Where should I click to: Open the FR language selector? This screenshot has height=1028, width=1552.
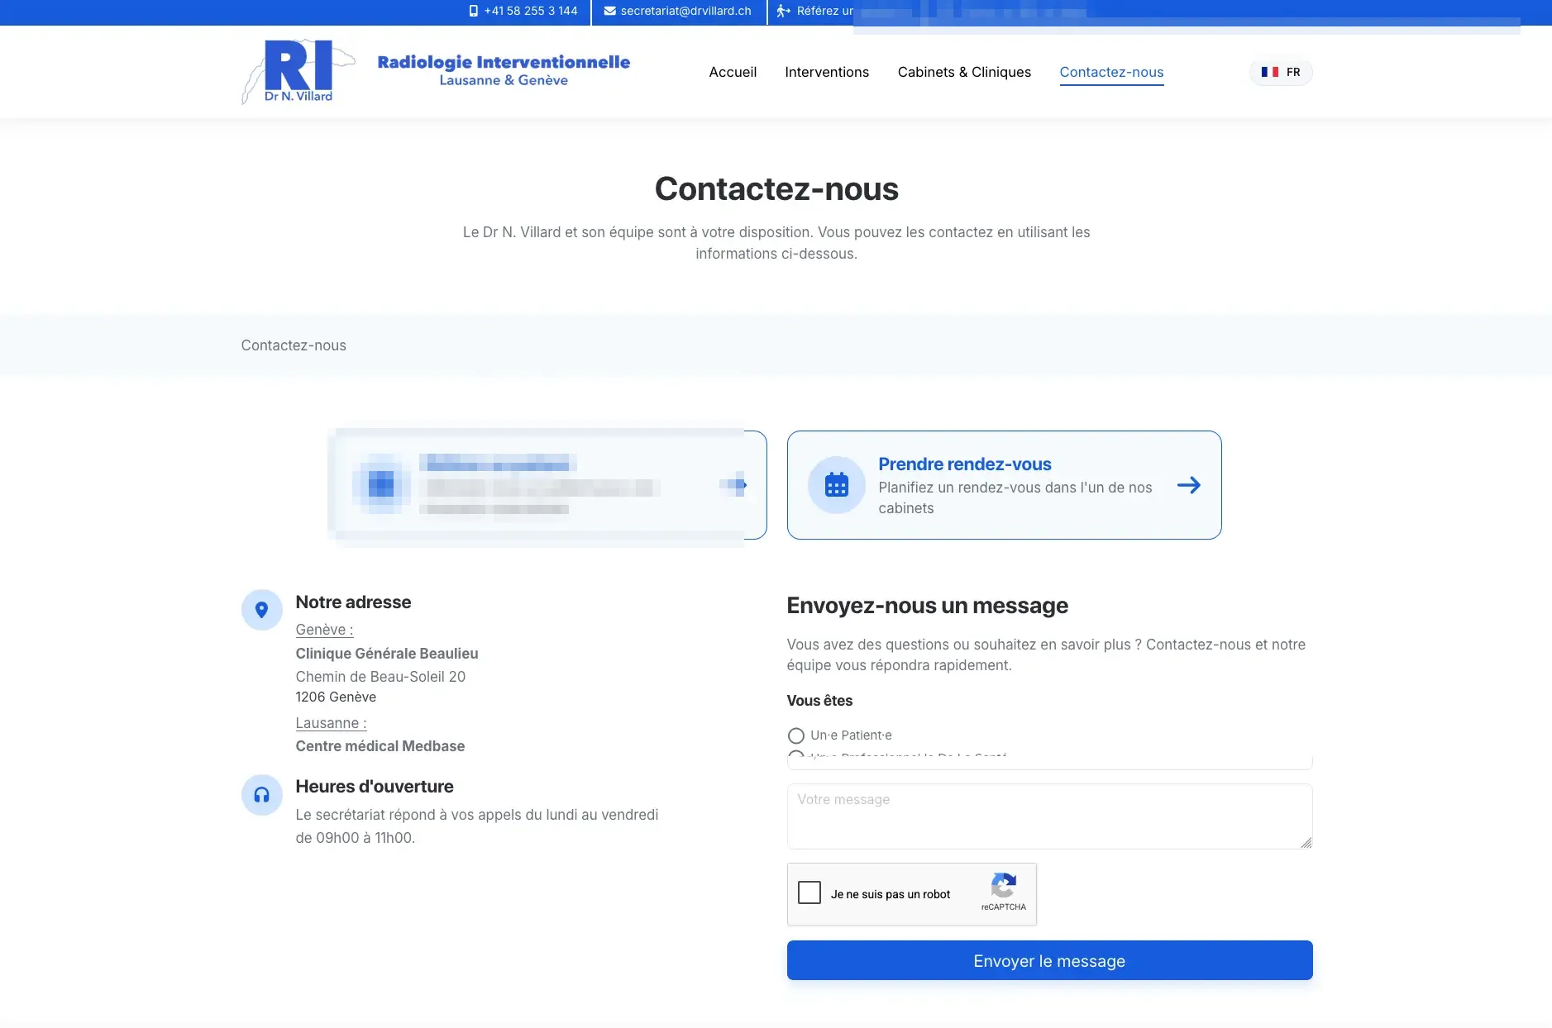tap(1281, 72)
